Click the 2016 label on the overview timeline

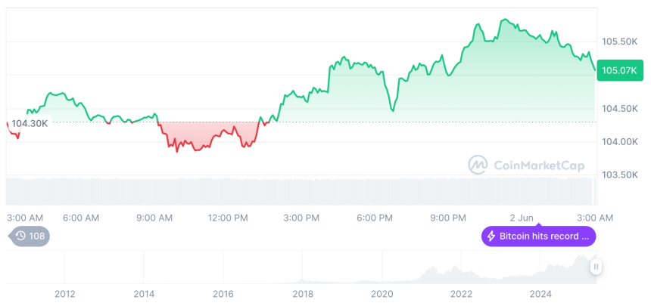click(223, 294)
